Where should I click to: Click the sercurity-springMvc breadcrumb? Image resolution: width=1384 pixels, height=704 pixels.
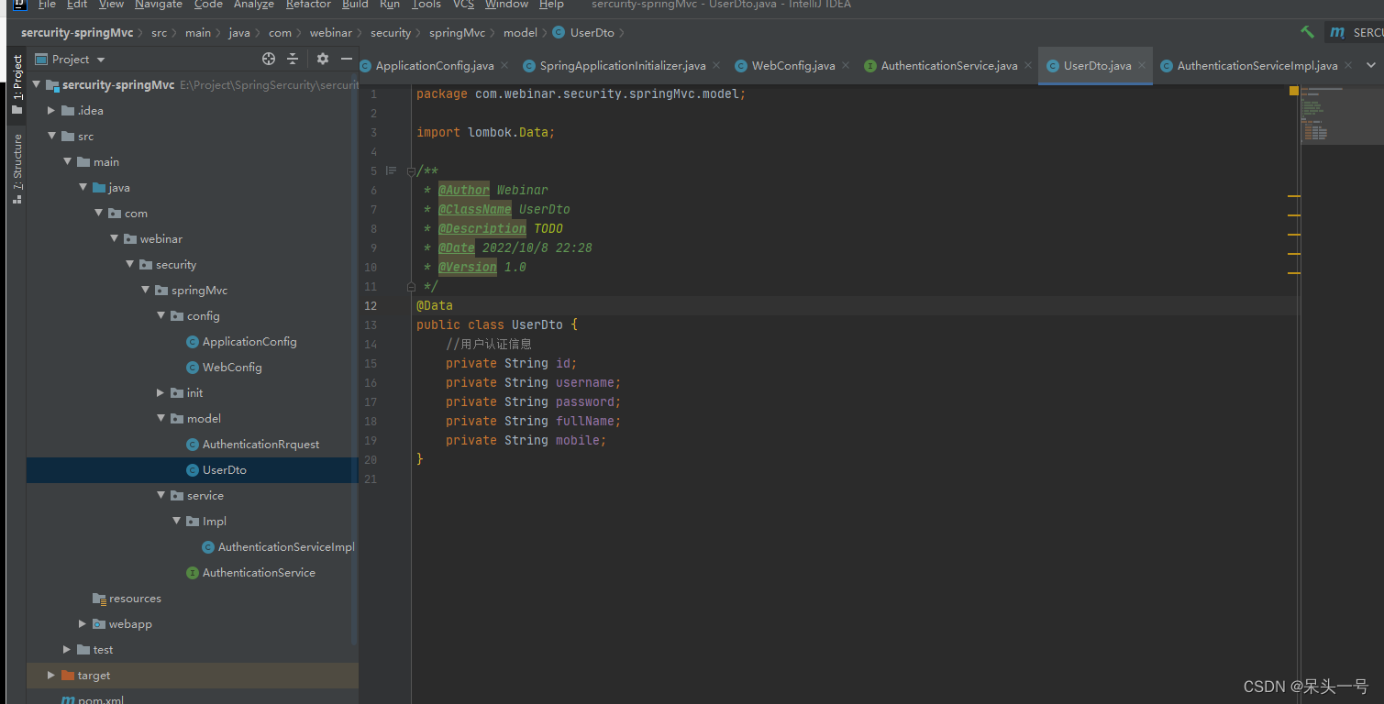pyautogui.click(x=77, y=32)
